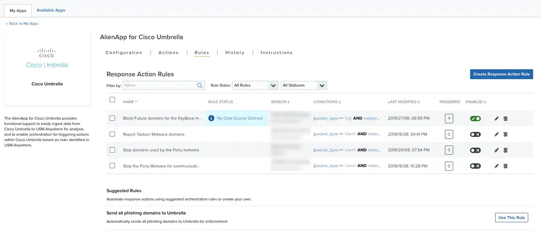
Task: Sort by the ENABLED column header
Action: pyautogui.click(x=476, y=102)
